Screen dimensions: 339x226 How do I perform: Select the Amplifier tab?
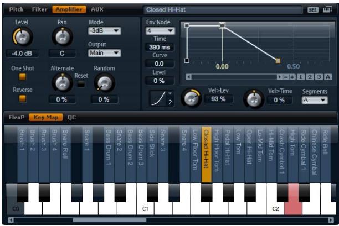[69, 9]
